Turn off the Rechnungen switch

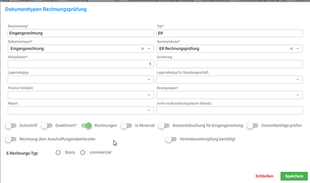(x=87, y=125)
